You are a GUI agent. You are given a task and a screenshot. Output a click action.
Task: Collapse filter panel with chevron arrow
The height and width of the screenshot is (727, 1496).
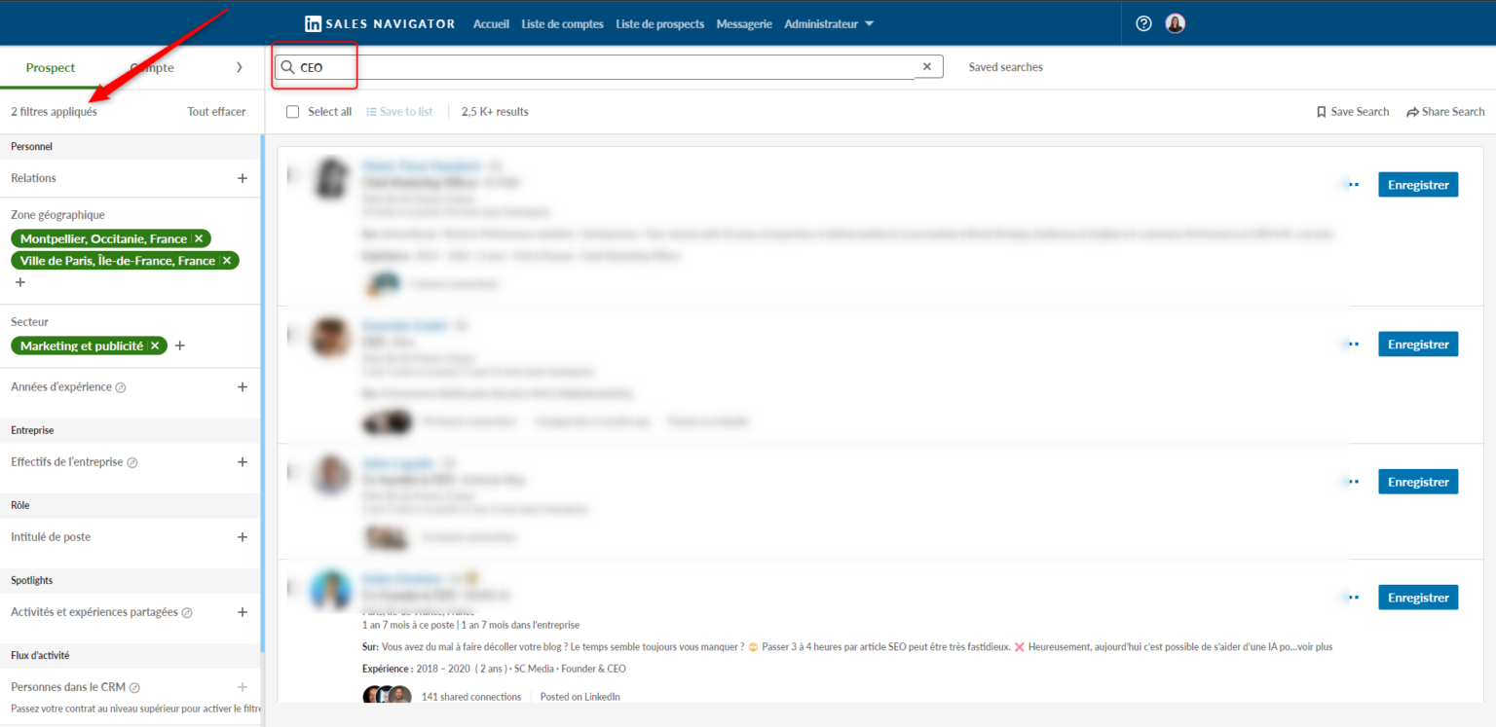240,68
